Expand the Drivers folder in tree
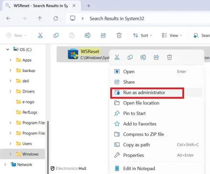Viewport: 210px width, 174px height. coord(10,91)
